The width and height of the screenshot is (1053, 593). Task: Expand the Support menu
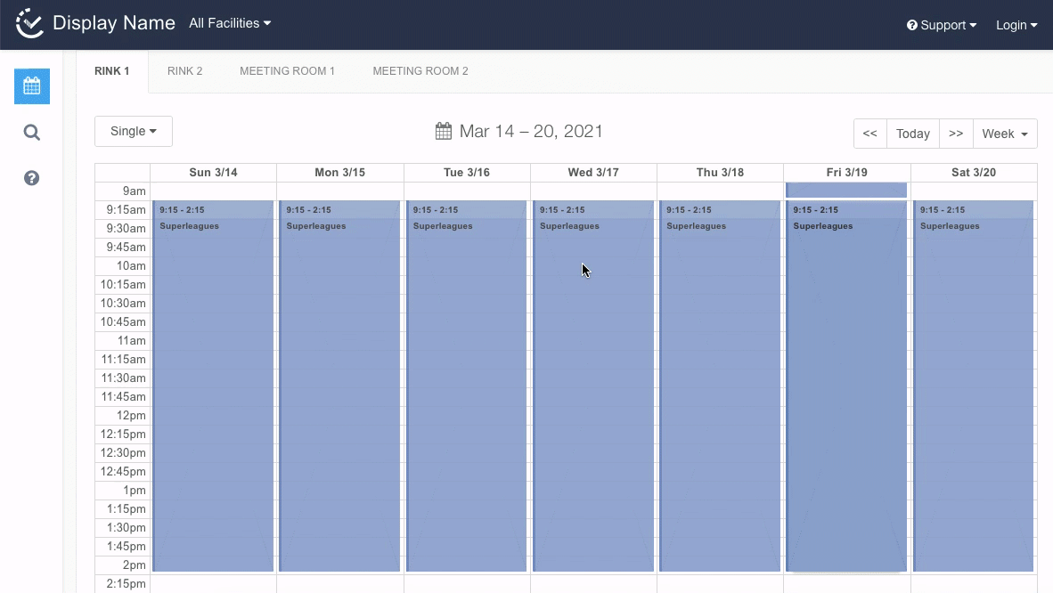pos(942,25)
